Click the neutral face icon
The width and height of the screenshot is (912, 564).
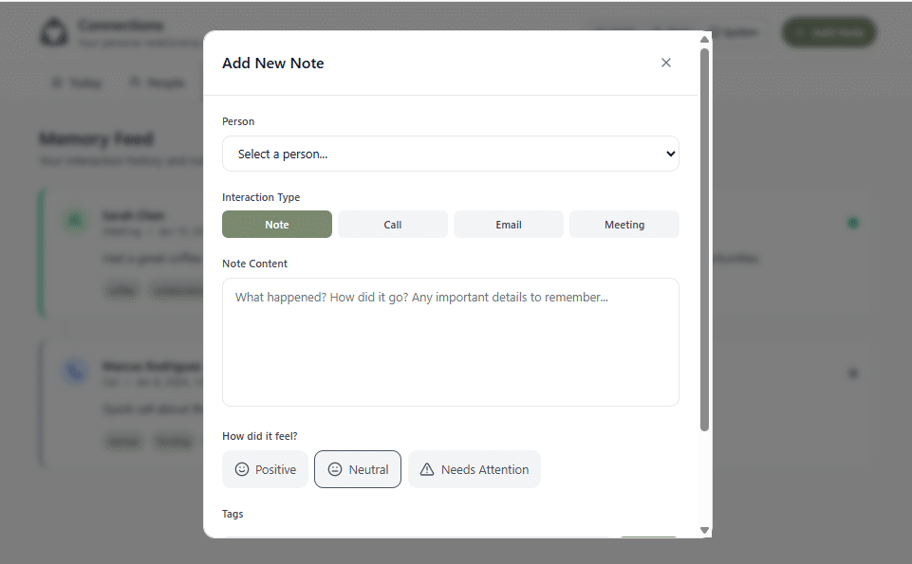tap(334, 469)
